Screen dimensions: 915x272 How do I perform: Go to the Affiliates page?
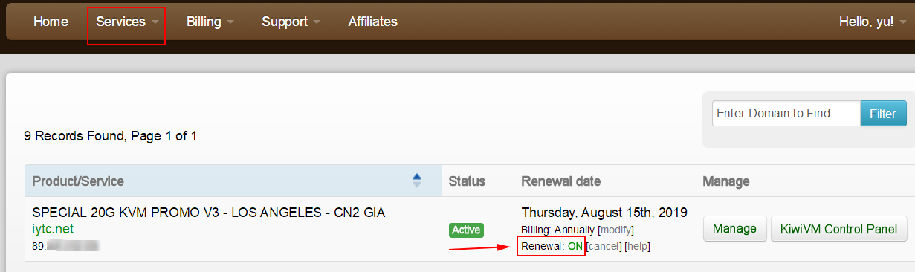372,22
